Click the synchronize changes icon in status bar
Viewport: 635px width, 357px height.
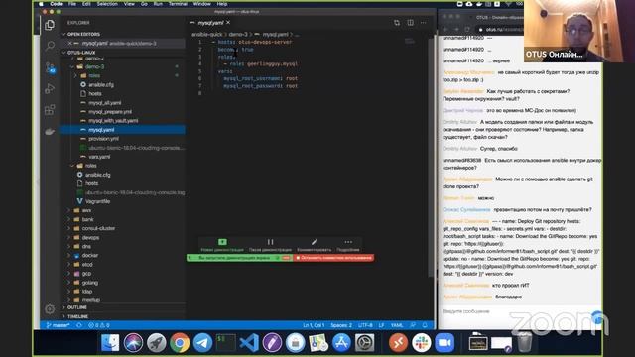[x=79, y=325]
